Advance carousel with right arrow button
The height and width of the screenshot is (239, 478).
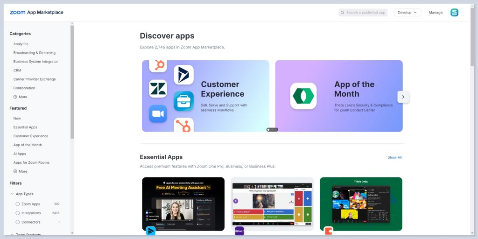click(403, 97)
